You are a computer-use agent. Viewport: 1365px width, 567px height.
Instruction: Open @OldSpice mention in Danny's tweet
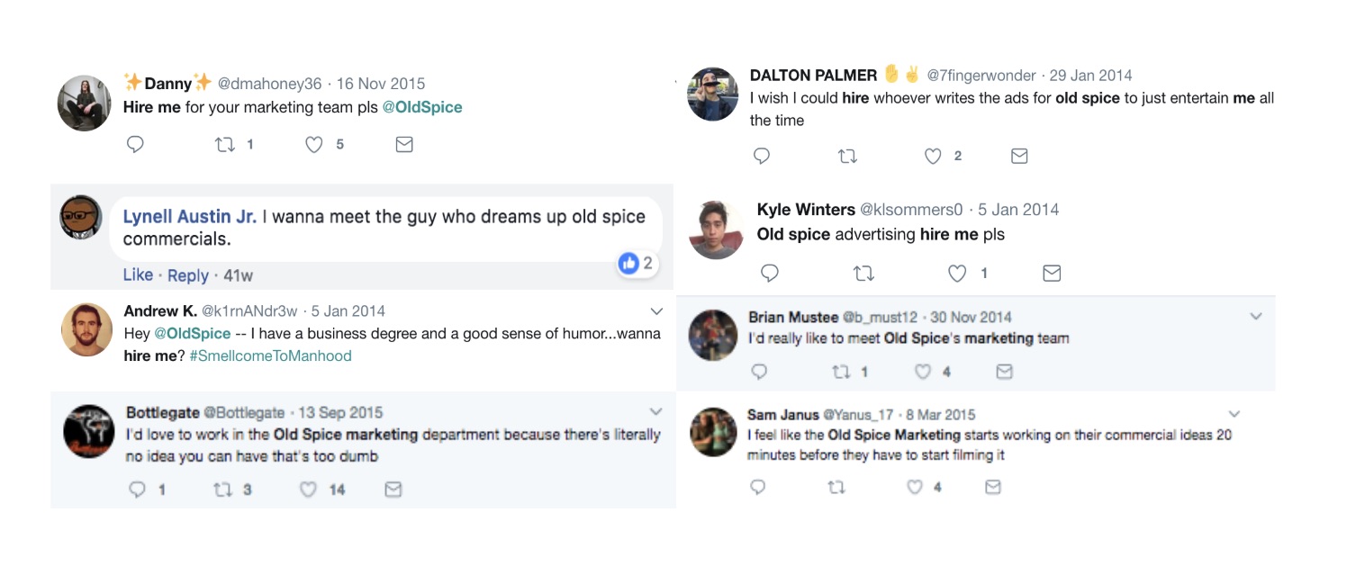(422, 107)
